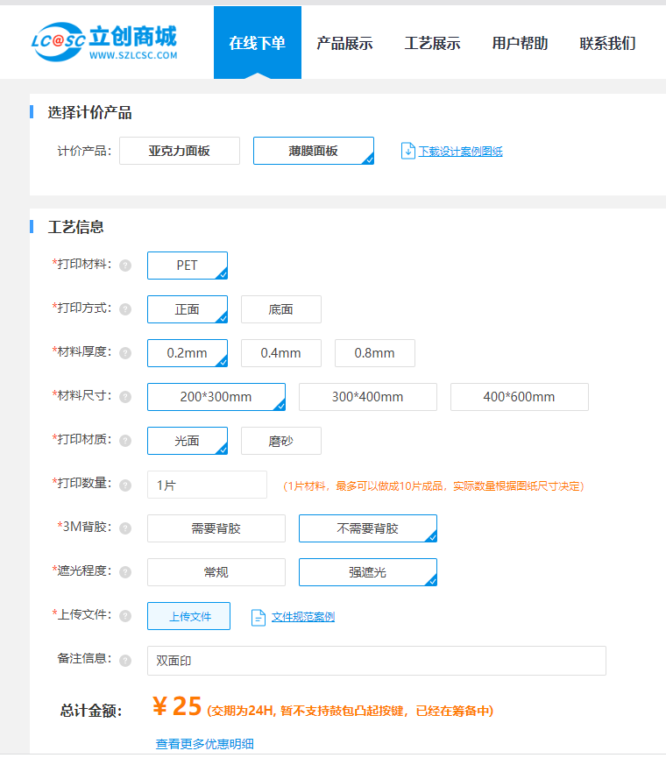Click the LCSC 立创商城 logo

(103, 43)
